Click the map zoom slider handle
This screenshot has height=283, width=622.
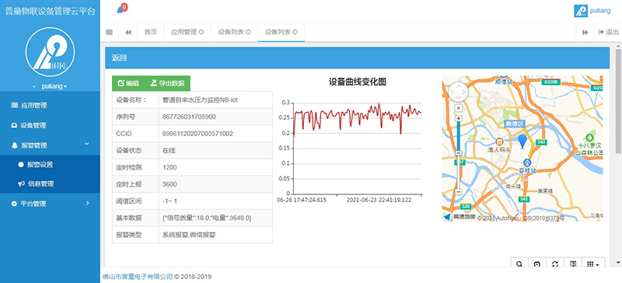coord(459,153)
